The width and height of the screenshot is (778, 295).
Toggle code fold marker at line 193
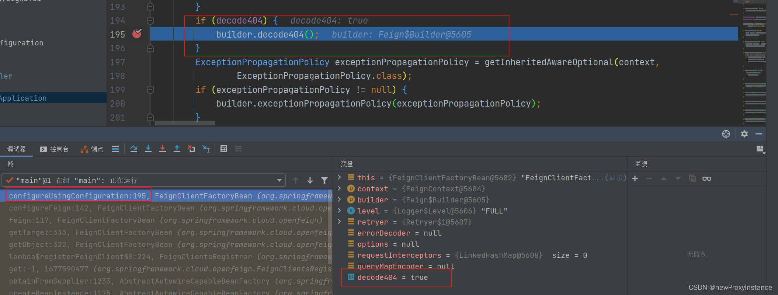coord(150,7)
